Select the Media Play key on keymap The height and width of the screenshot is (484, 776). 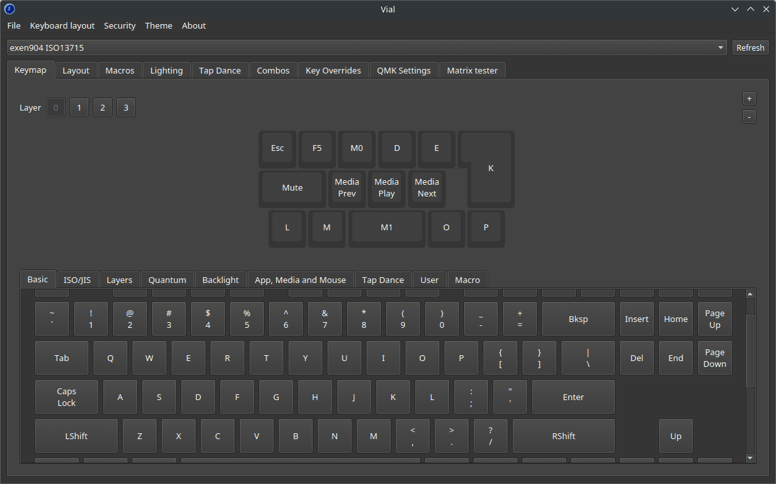click(x=387, y=188)
